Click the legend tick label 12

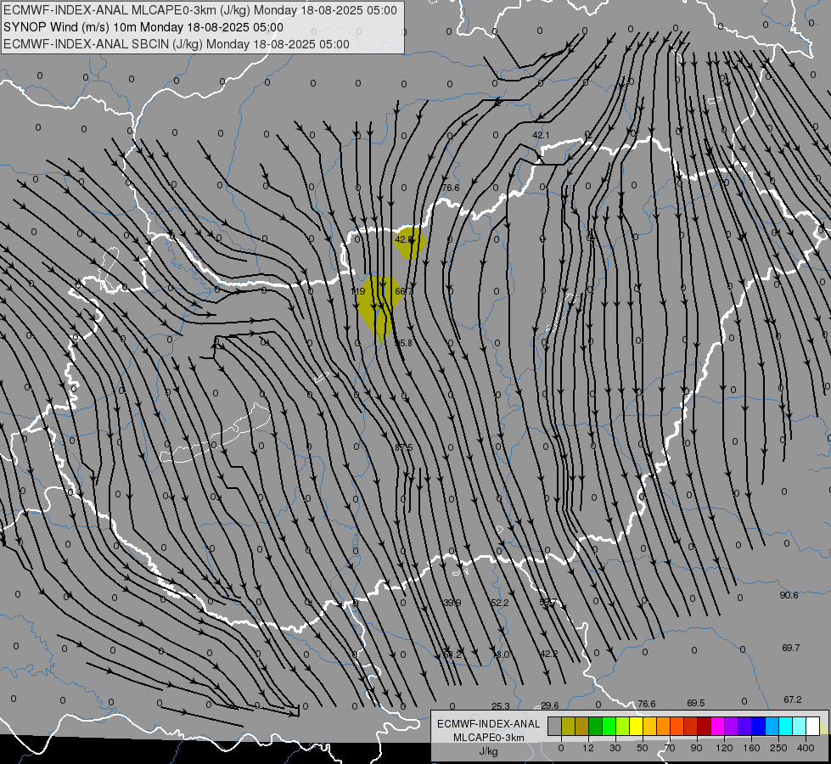pos(588,748)
